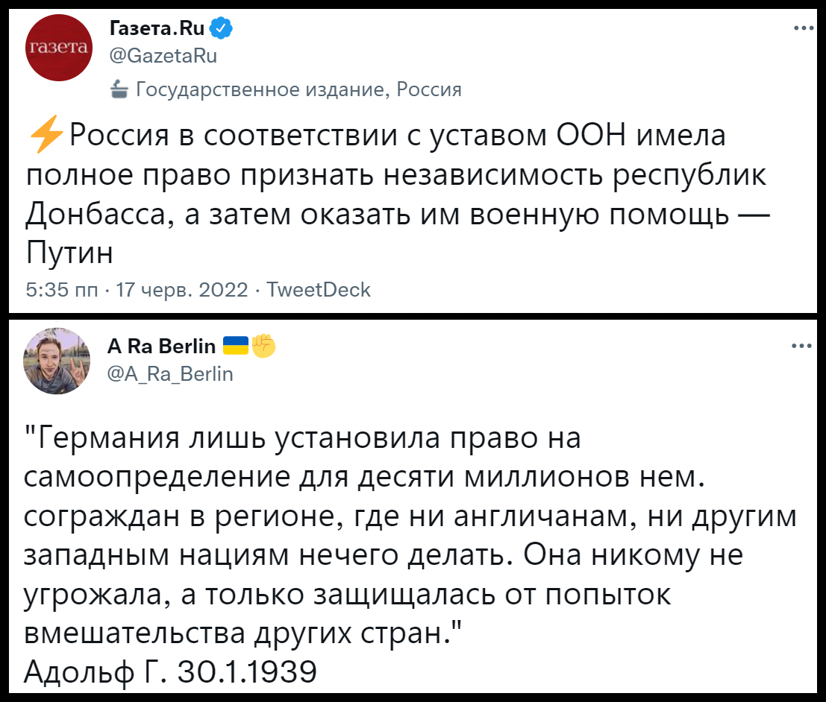Open the @A_Ra_Berlin handle link

(x=171, y=373)
